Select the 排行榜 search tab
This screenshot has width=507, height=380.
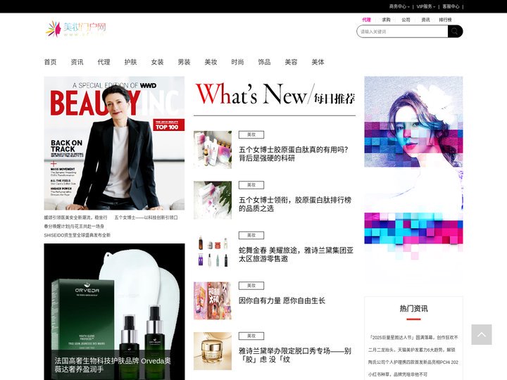pos(445,20)
